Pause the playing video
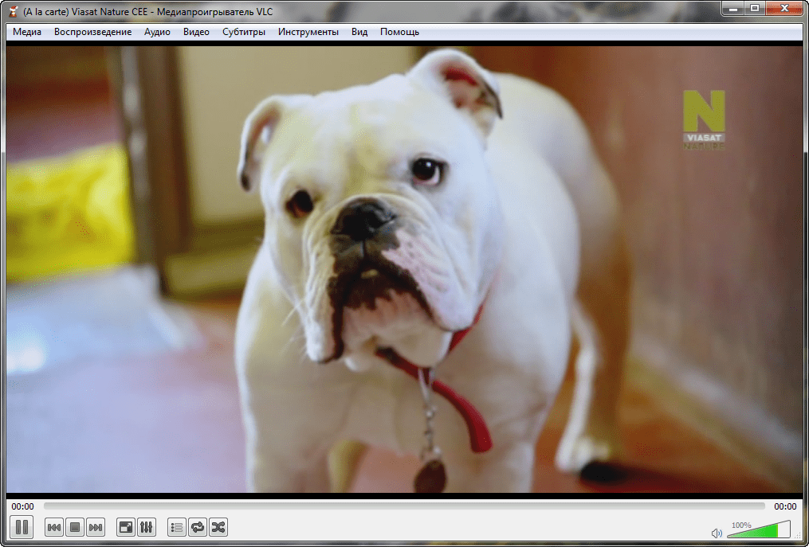Image resolution: width=809 pixels, height=547 pixels. 22,527
